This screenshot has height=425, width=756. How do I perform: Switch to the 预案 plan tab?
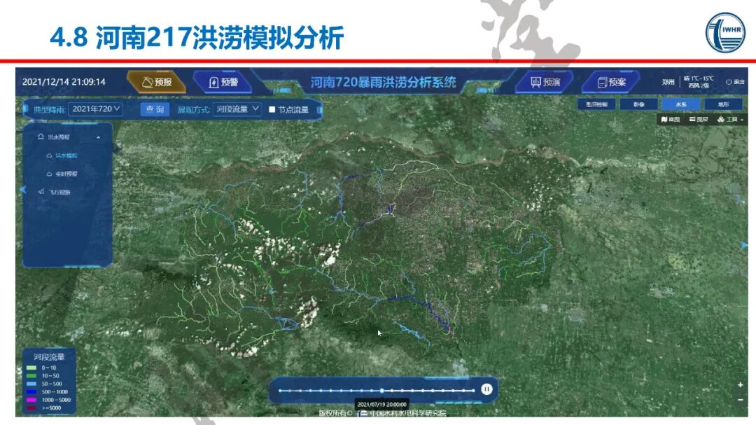[x=613, y=83]
